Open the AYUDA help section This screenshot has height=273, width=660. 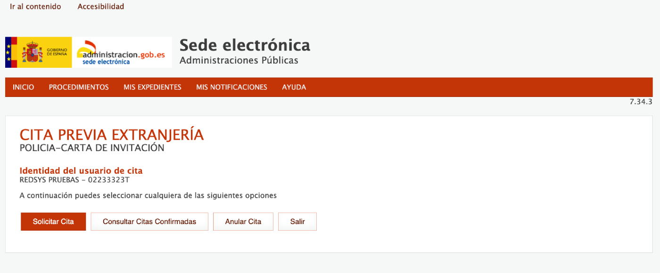click(294, 87)
